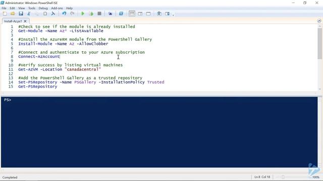Click the PSGallery argument on line 14
The image size is (323, 181).
[85, 82]
